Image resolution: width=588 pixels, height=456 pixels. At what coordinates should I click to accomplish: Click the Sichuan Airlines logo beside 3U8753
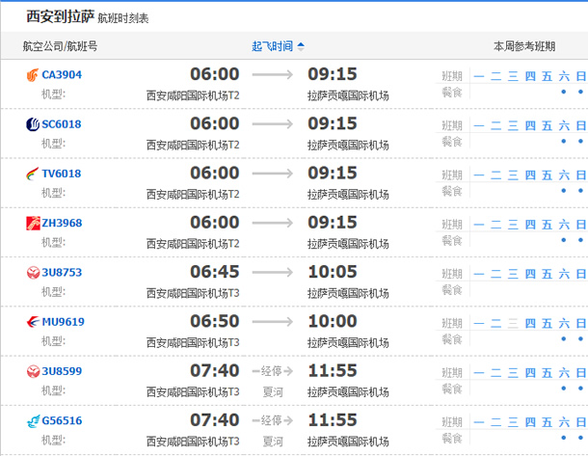33,272
